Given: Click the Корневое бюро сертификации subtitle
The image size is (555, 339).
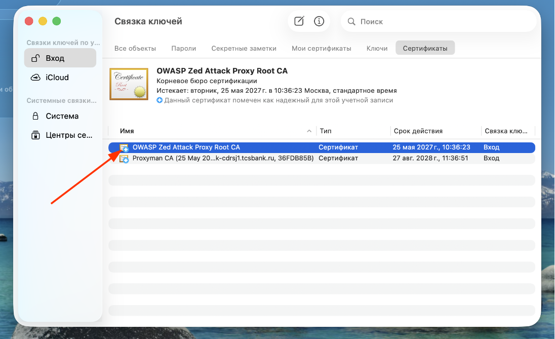Looking at the screenshot, I should pos(207,81).
